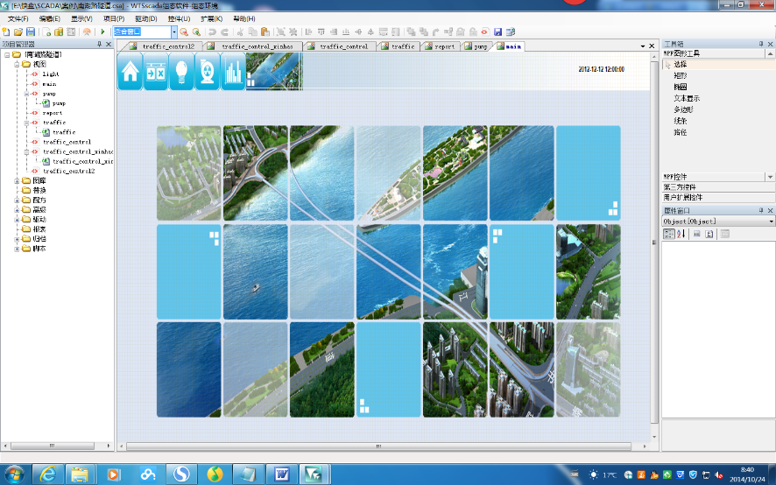This screenshot has width=776, height=485.
Task: Open the 第三方控件 section
Action: (717, 187)
